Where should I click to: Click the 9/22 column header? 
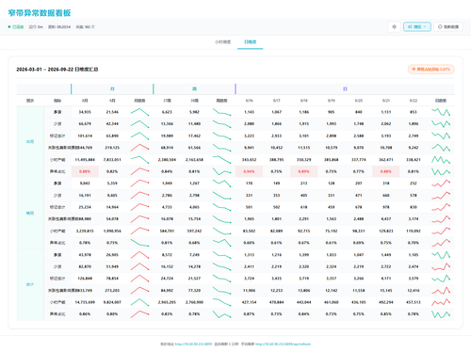tap(414, 101)
